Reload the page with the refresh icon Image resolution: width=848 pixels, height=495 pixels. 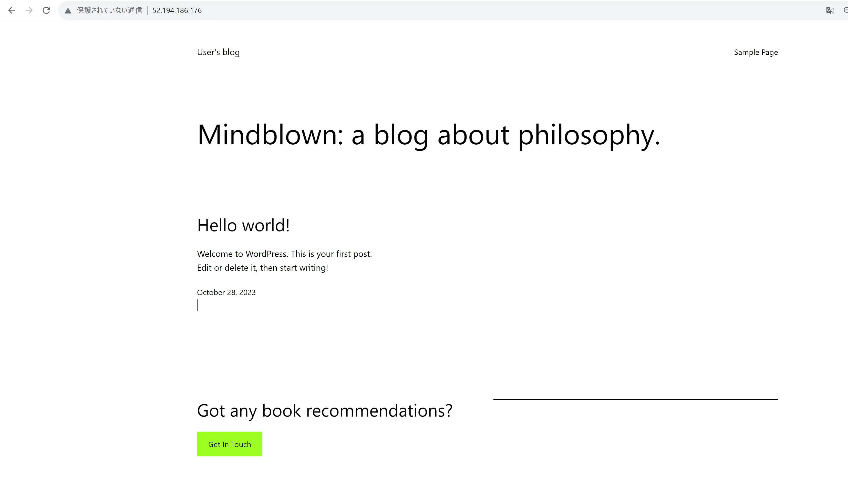tap(46, 11)
